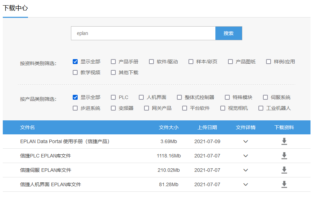This screenshot has height=197, width=314.
Task: Expand details for 信捷伺服 EPLAN库文件
Action: click(245, 170)
